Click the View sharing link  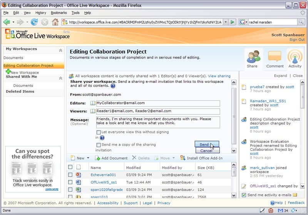[219, 76]
